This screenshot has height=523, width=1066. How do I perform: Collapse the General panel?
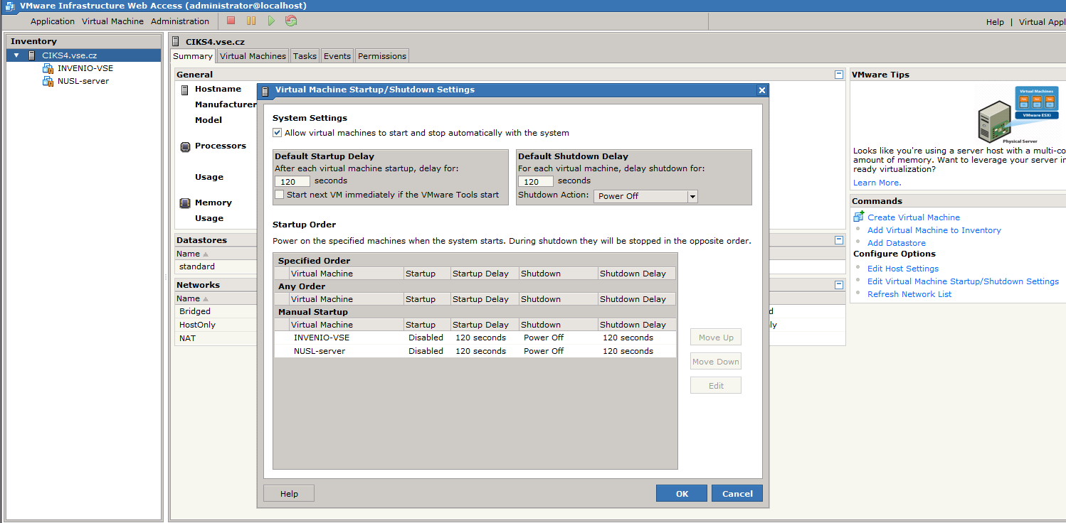pos(839,74)
